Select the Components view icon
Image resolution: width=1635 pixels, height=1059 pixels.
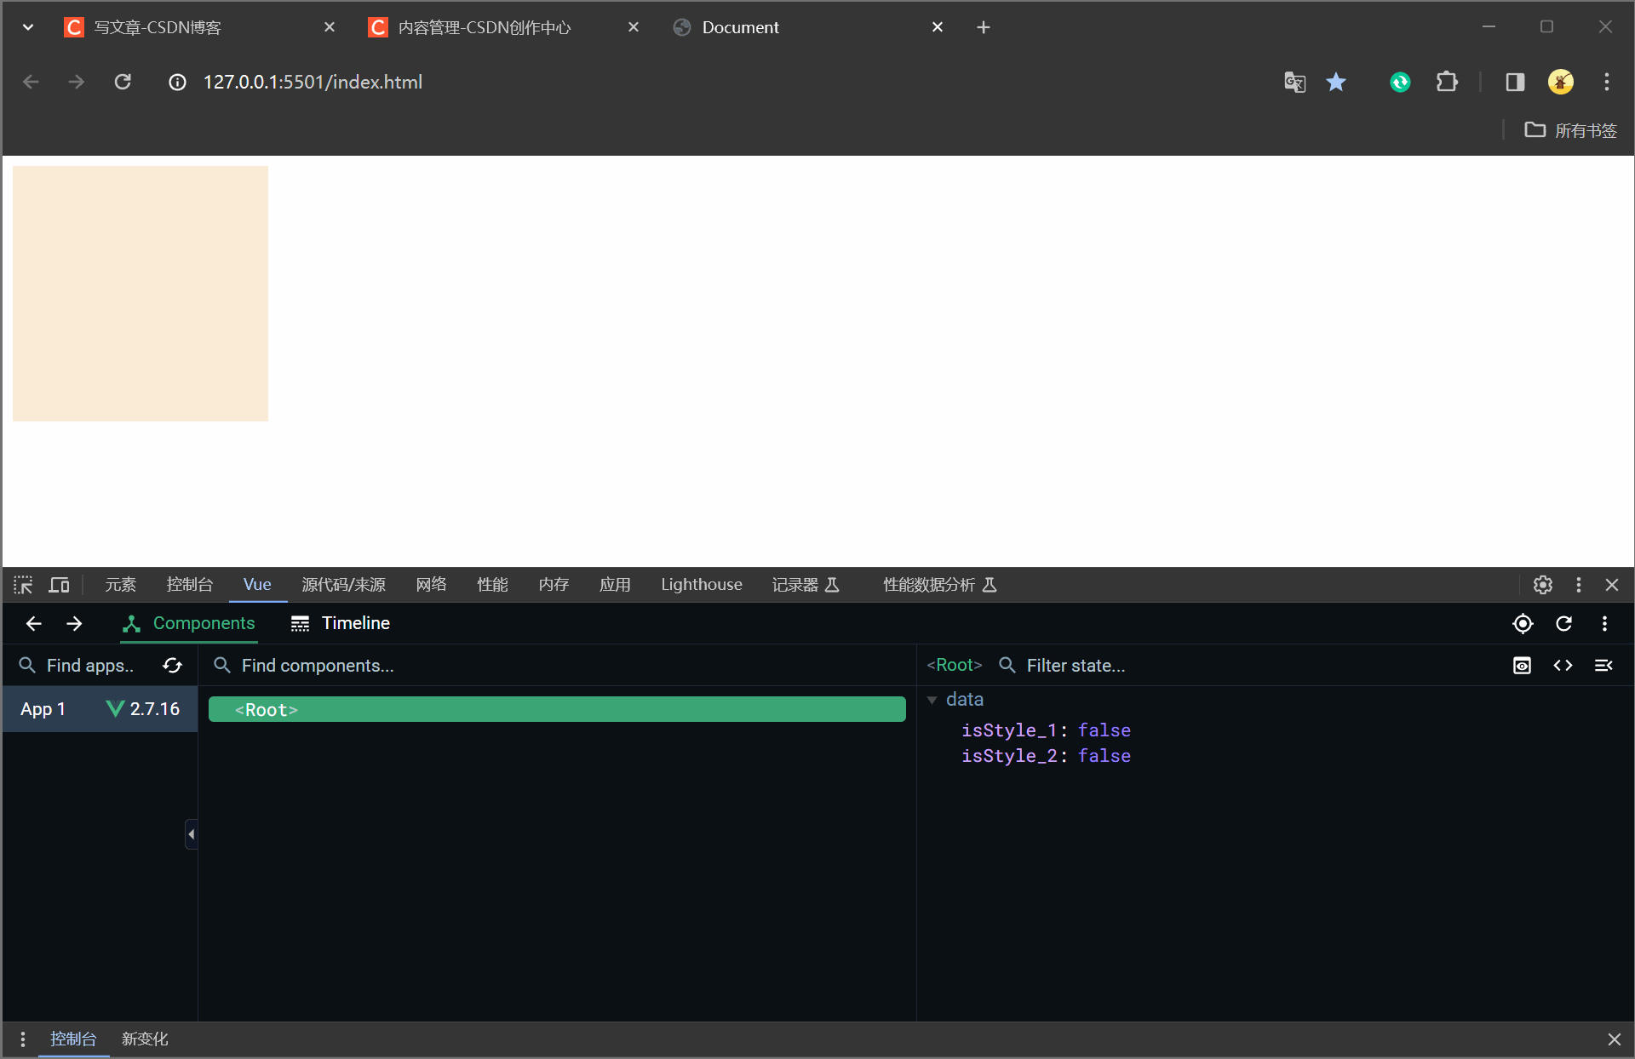pos(130,623)
